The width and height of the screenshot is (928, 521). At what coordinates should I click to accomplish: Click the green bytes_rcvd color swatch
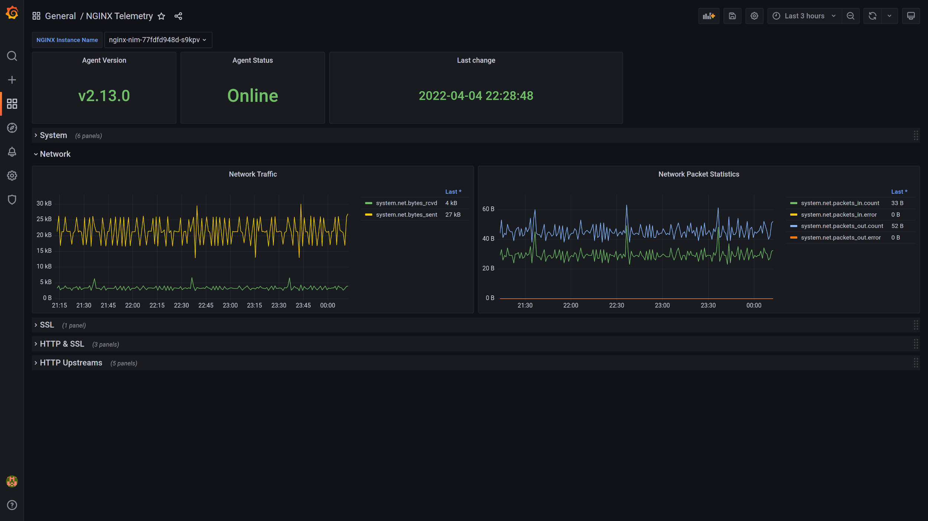coord(369,203)
